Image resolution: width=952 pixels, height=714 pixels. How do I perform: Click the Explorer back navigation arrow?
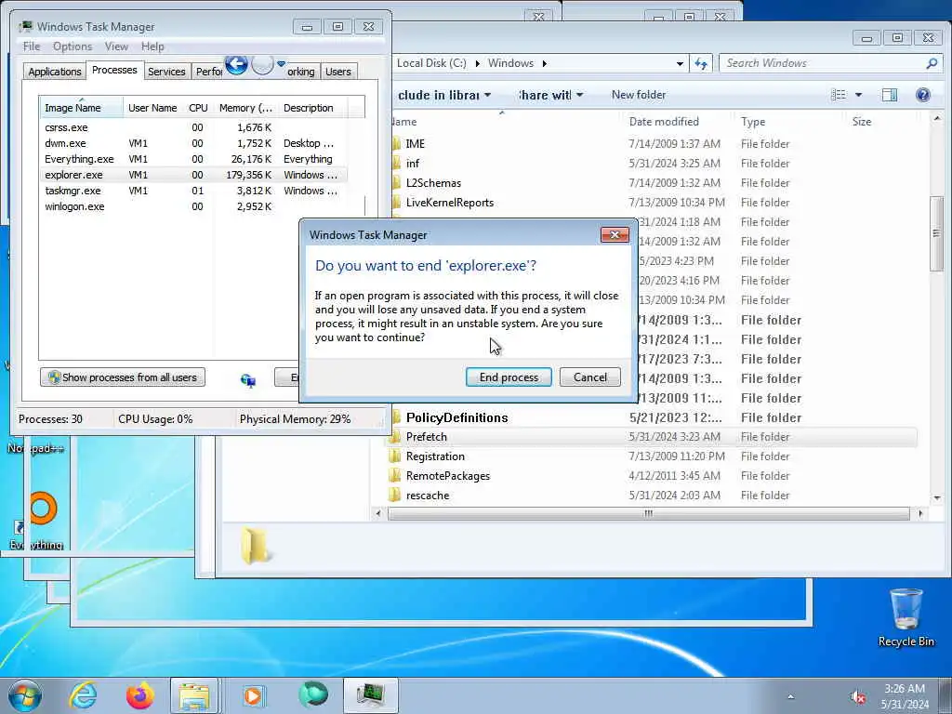pyautogui.click(x=236, y=64)
